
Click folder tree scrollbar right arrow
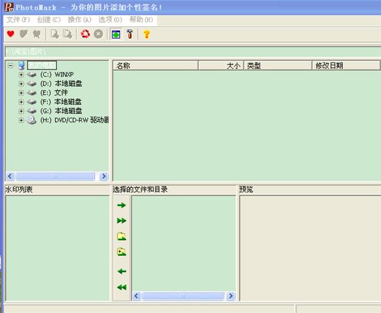104,176
